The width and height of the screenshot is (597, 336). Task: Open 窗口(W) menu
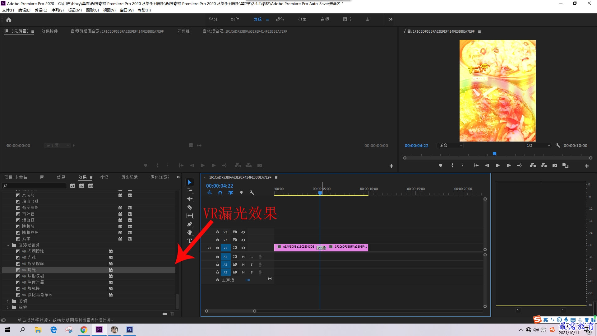tap(127, 10)
